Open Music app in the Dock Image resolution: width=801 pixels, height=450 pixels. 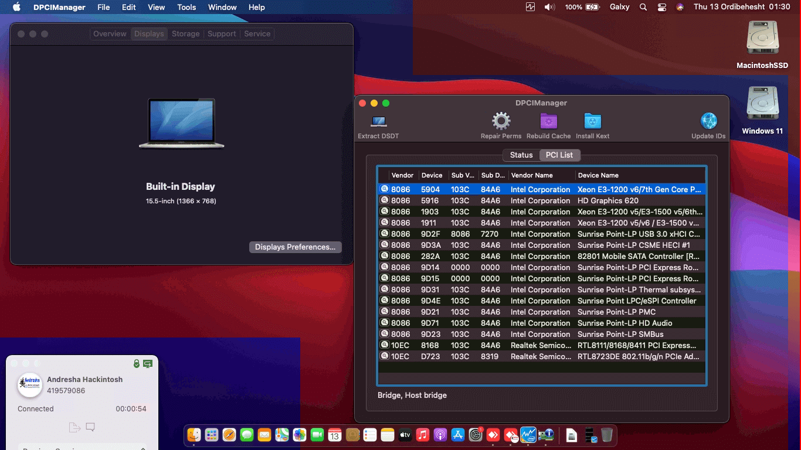[423, 435]
